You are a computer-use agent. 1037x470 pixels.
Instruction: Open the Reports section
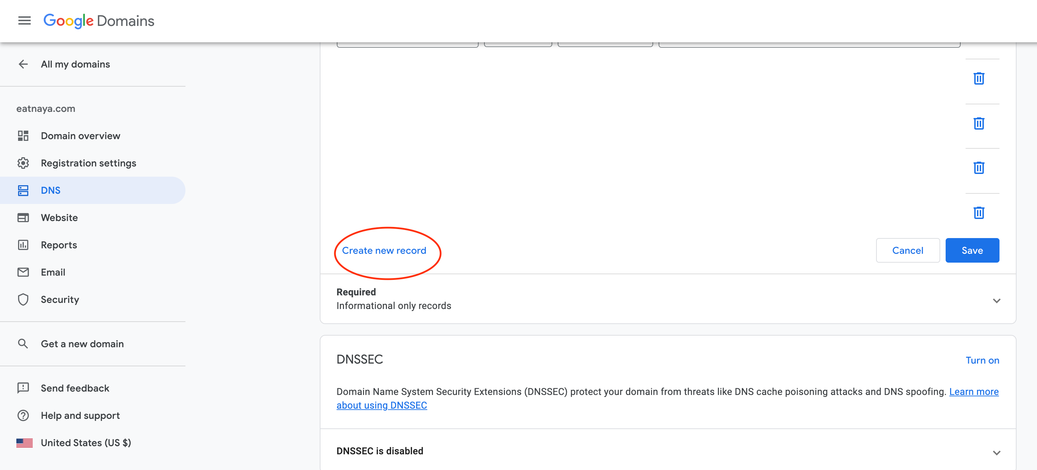coord(59,245)
